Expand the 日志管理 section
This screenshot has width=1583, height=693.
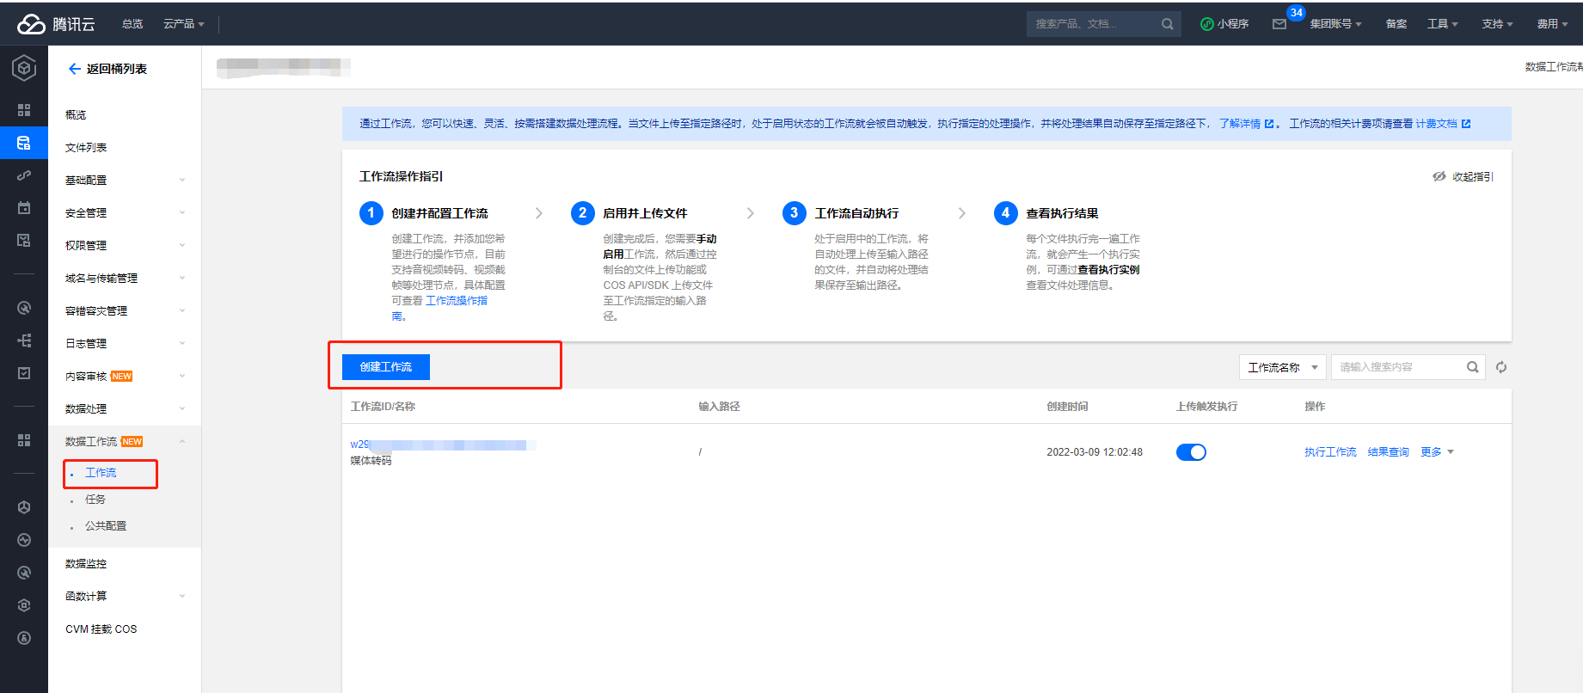[x=125, y=344]
